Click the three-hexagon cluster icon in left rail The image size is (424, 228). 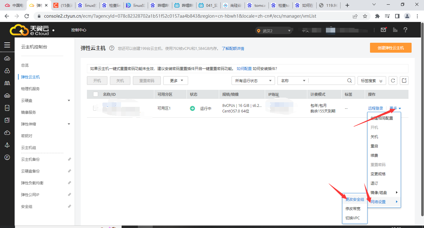(7, 71)
